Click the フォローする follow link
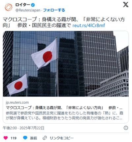Image resolution: width=132 pixels, height=142 pixels. pyautogui.click(x=54, y=10)
